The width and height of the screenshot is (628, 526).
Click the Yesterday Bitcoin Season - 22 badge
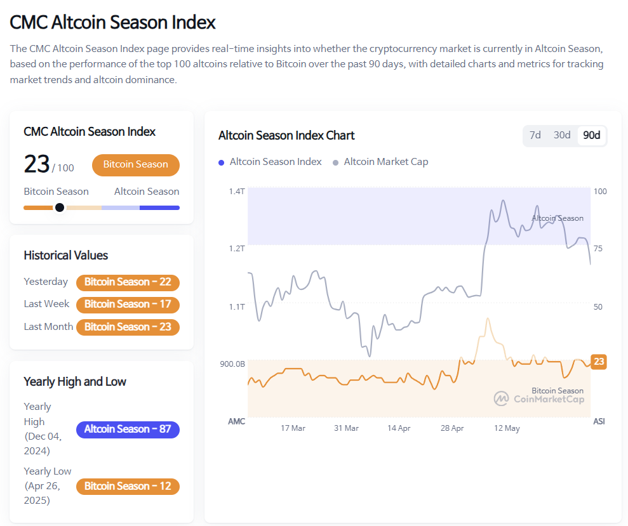pos(128,282)
